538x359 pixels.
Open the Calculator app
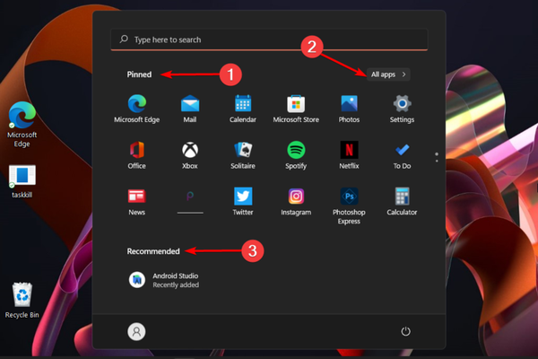(402, 202)
